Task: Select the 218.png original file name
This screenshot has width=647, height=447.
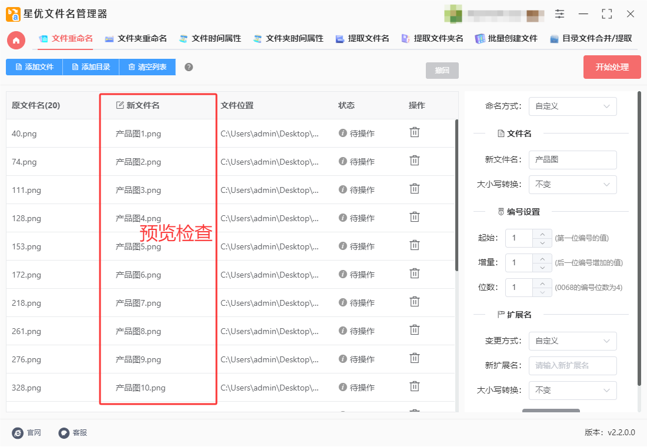Action: pos(26,303)
